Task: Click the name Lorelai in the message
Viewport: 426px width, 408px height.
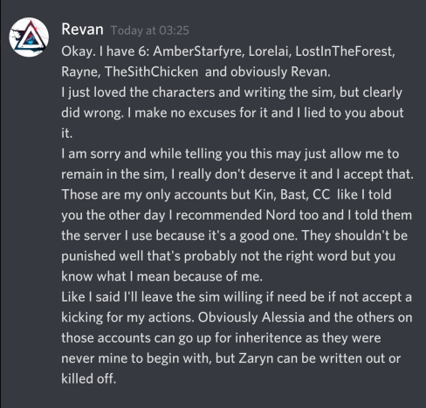Action: click(x=270, y=51)
